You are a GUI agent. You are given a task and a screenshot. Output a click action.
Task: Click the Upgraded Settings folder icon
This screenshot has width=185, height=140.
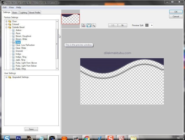tap(10, 77)
